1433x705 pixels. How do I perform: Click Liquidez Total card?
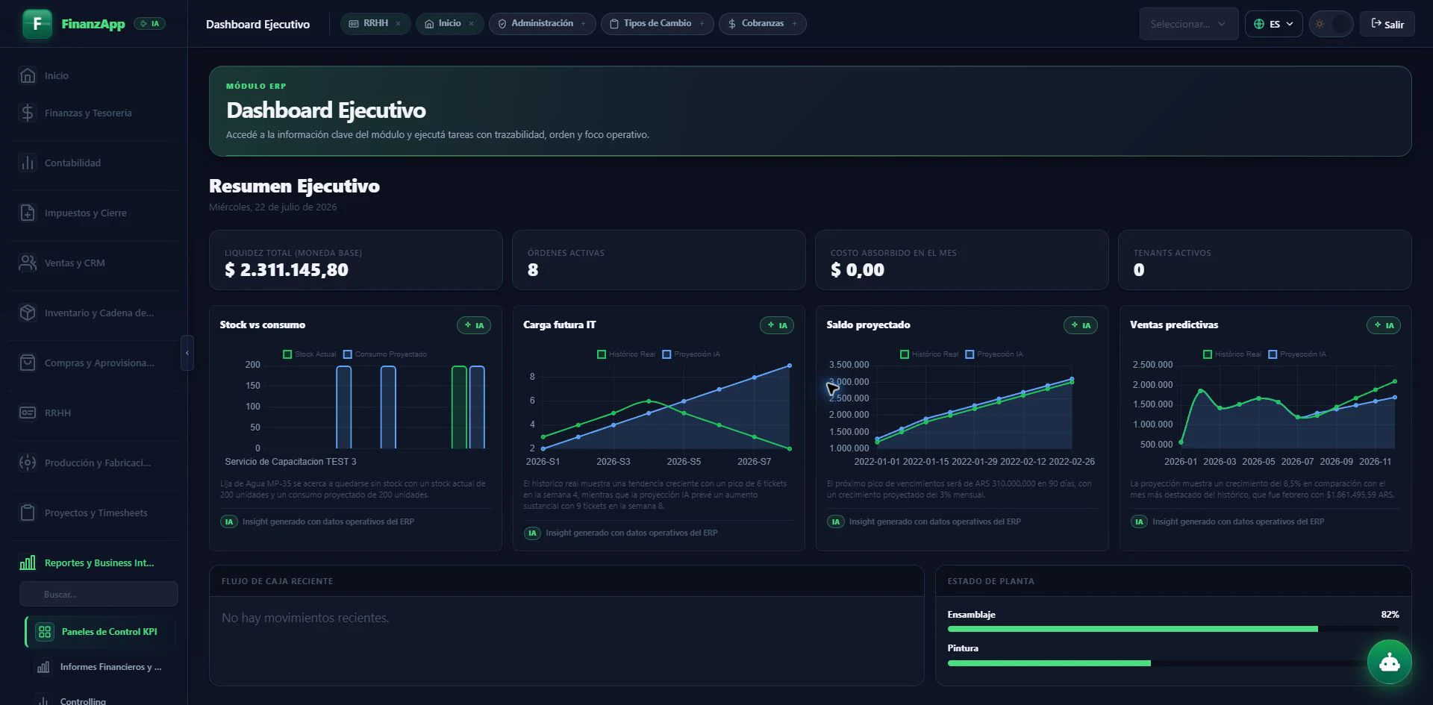pyautogui.click(x=356, y=260)
